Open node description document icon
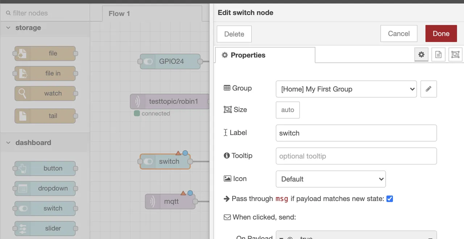The width and height of the screenshot is (464, 239). [438, 55]
